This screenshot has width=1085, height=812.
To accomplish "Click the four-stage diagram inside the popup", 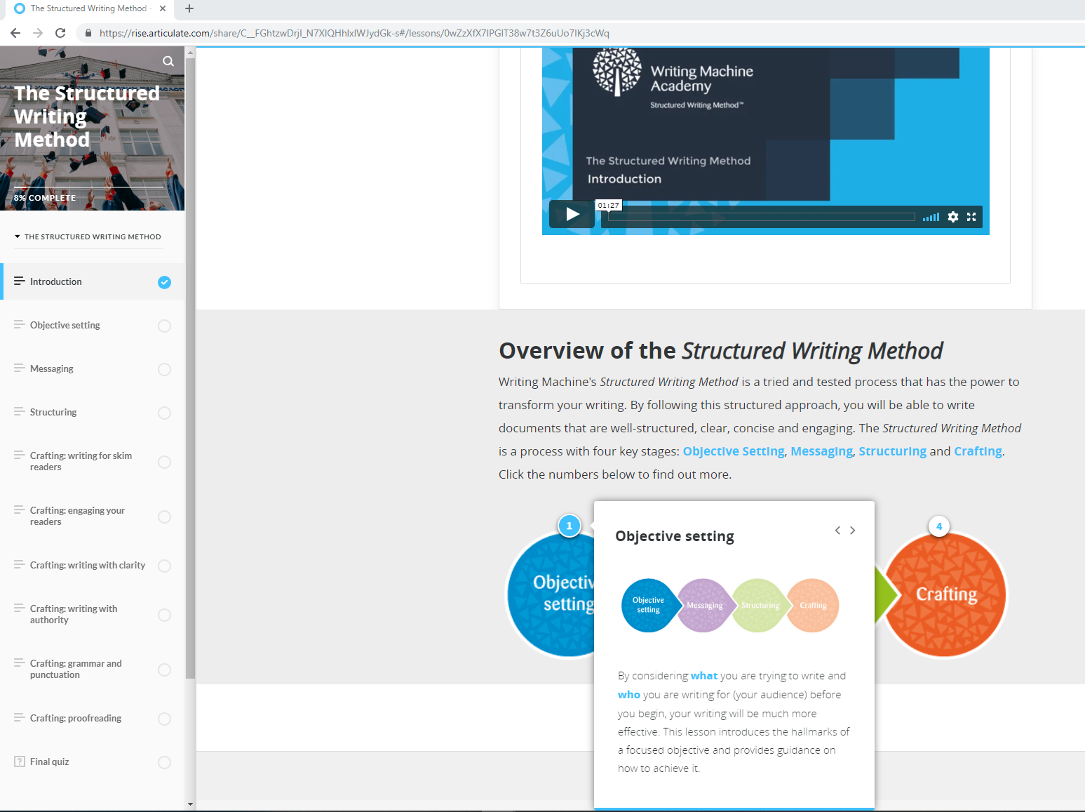I will [730, 605].
